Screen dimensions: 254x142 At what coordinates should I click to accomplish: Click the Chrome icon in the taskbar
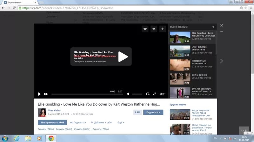[51, 139]
